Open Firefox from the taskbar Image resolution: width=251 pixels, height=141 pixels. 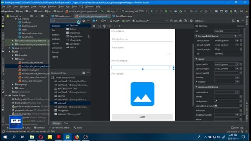(x=77, y=137)
